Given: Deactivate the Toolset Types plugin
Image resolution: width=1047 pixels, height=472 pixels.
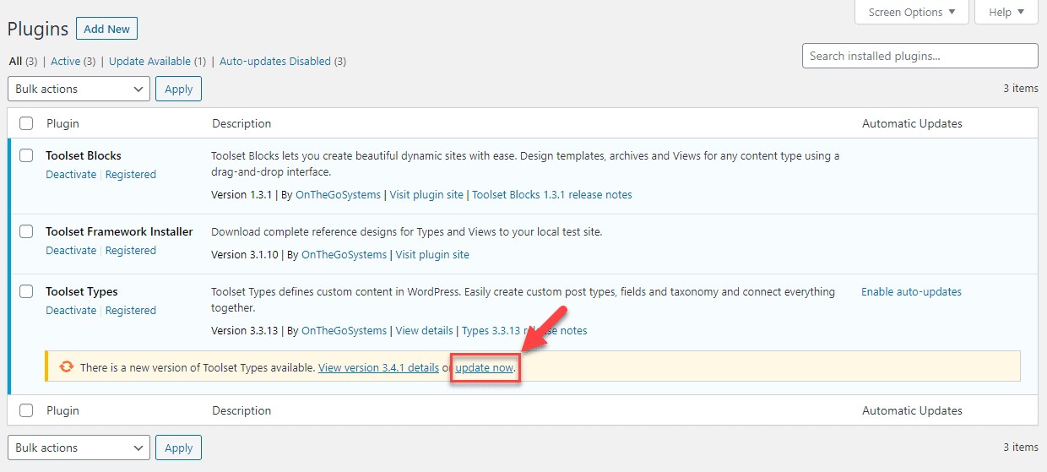Looking at the screenshot, I should pyautogui.click(x=71, y=310).
